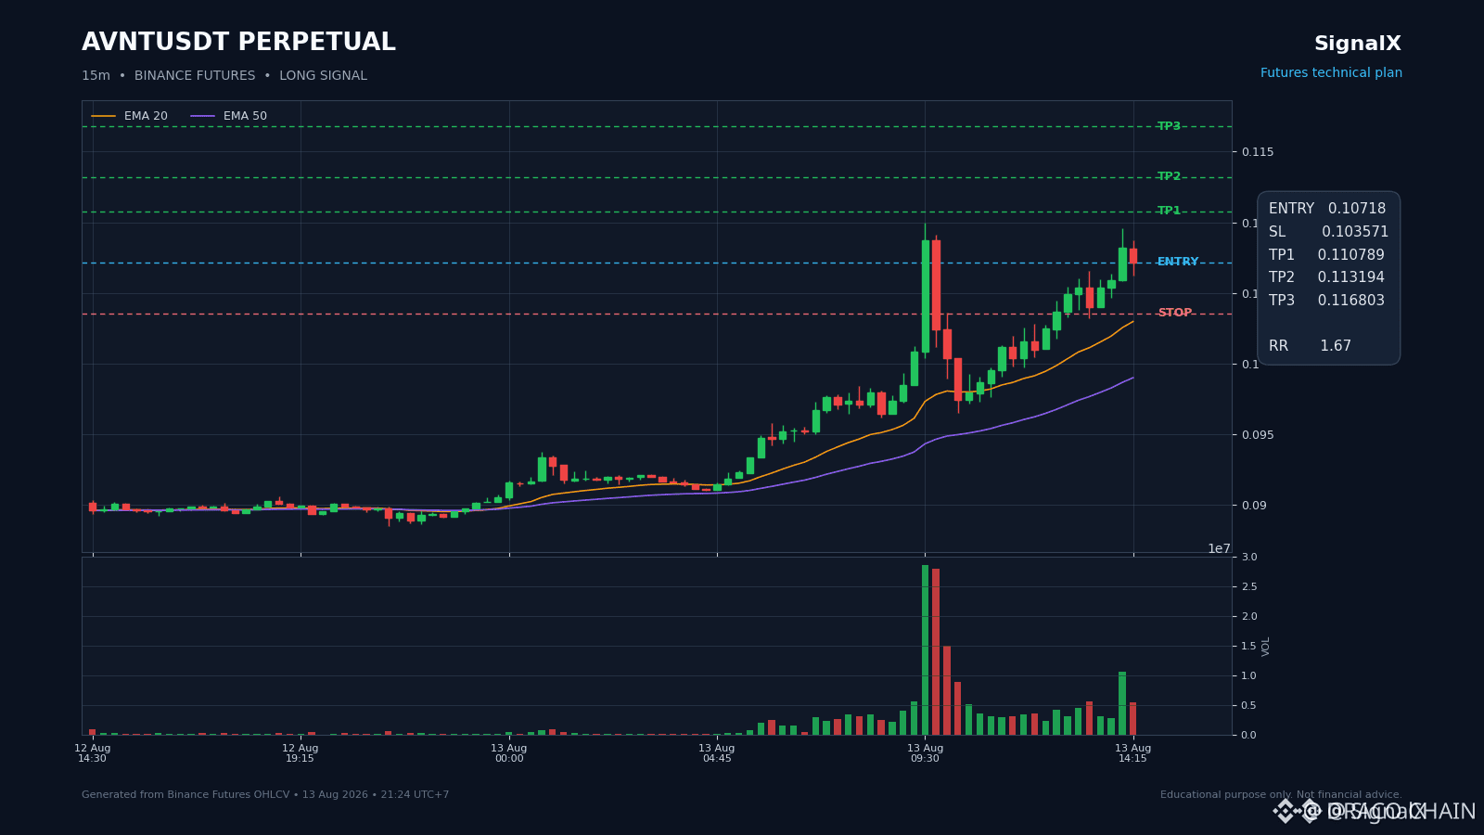The width and height of the screenshot is (1484, 835).
Task: Click the 'Futures technical plan' tagline
Action: click(x=1331, y=73)
